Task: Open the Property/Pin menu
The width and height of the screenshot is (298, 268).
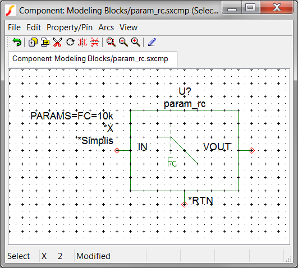Action: point(70,27)
